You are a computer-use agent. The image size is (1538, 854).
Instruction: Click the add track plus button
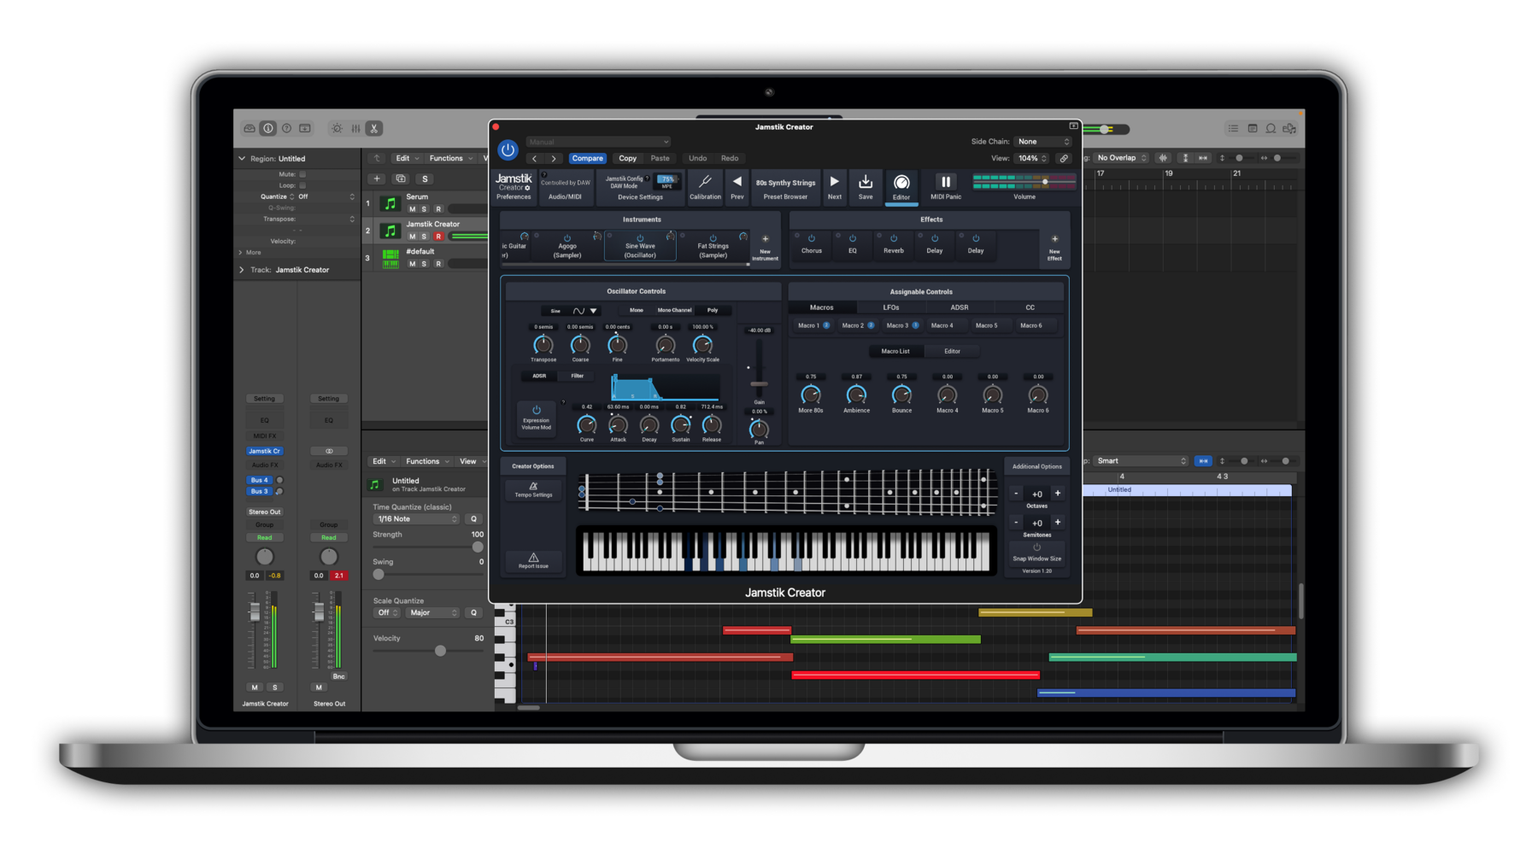(x=377, y=178)
